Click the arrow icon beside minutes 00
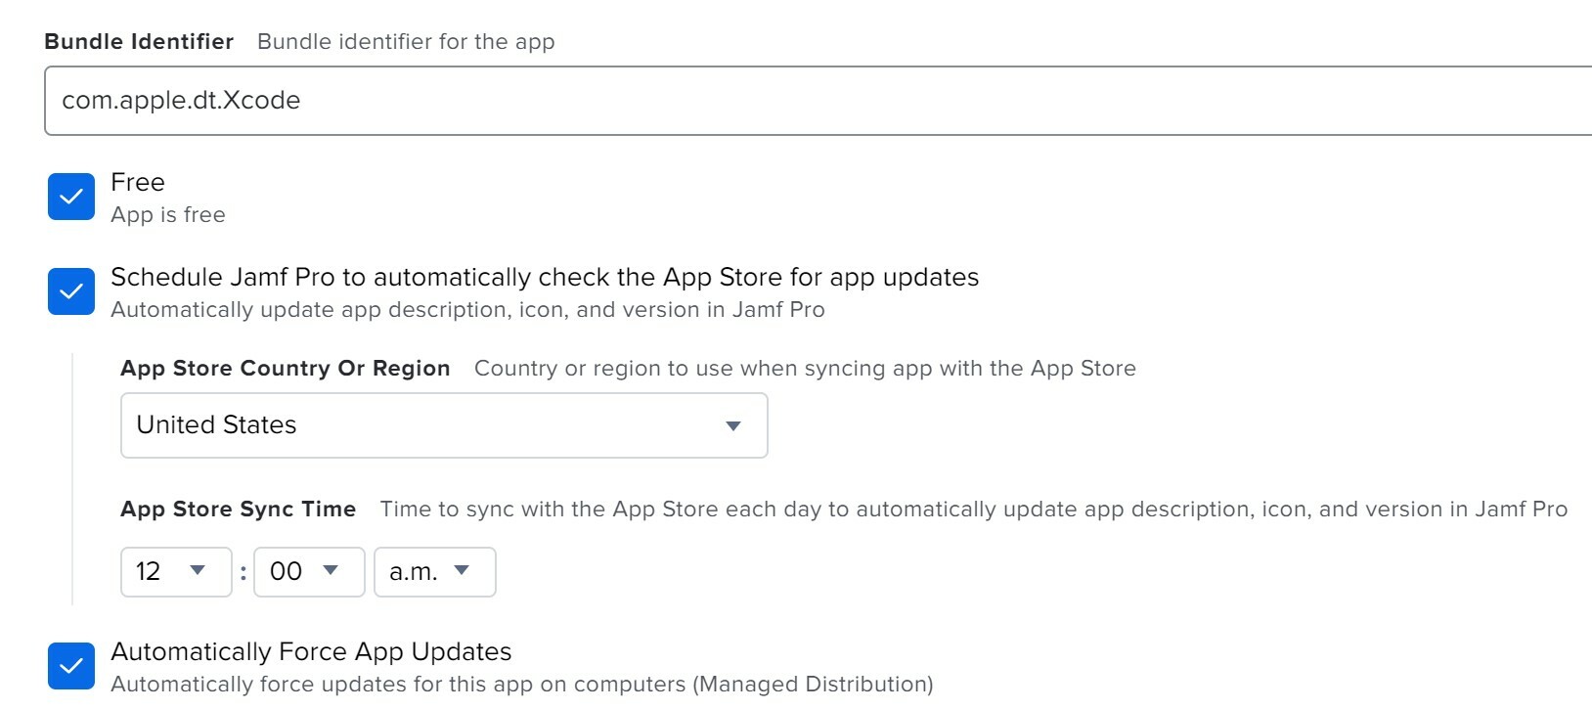1592x710 pixels. click(331, 570)
